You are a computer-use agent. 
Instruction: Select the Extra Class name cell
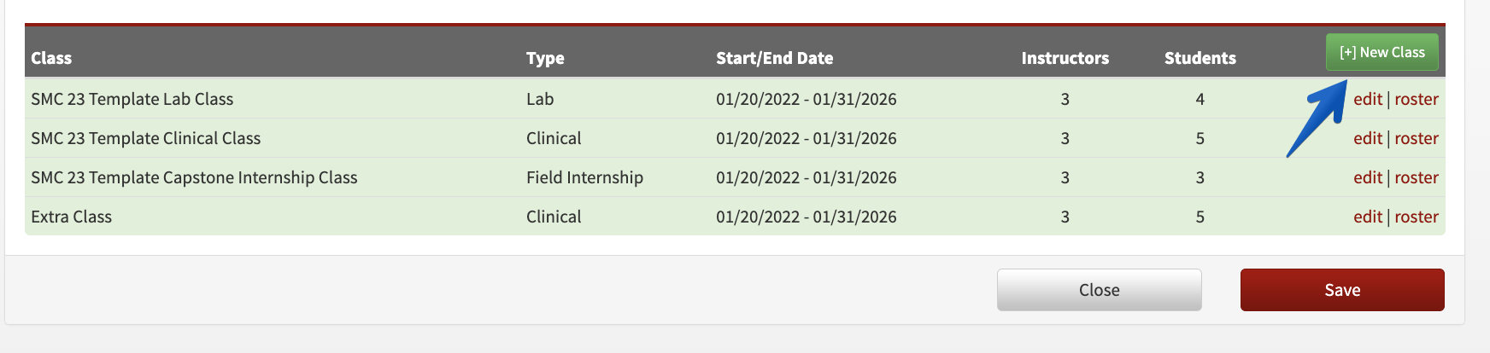(x=72, y=217)
